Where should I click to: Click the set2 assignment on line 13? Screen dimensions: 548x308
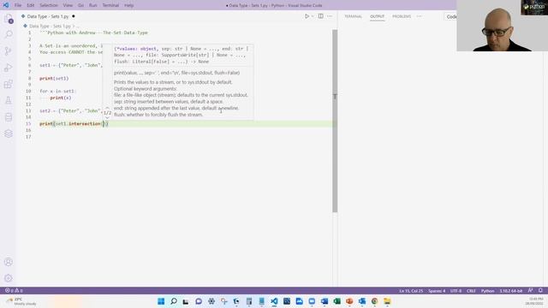click(x=71, y=110)
